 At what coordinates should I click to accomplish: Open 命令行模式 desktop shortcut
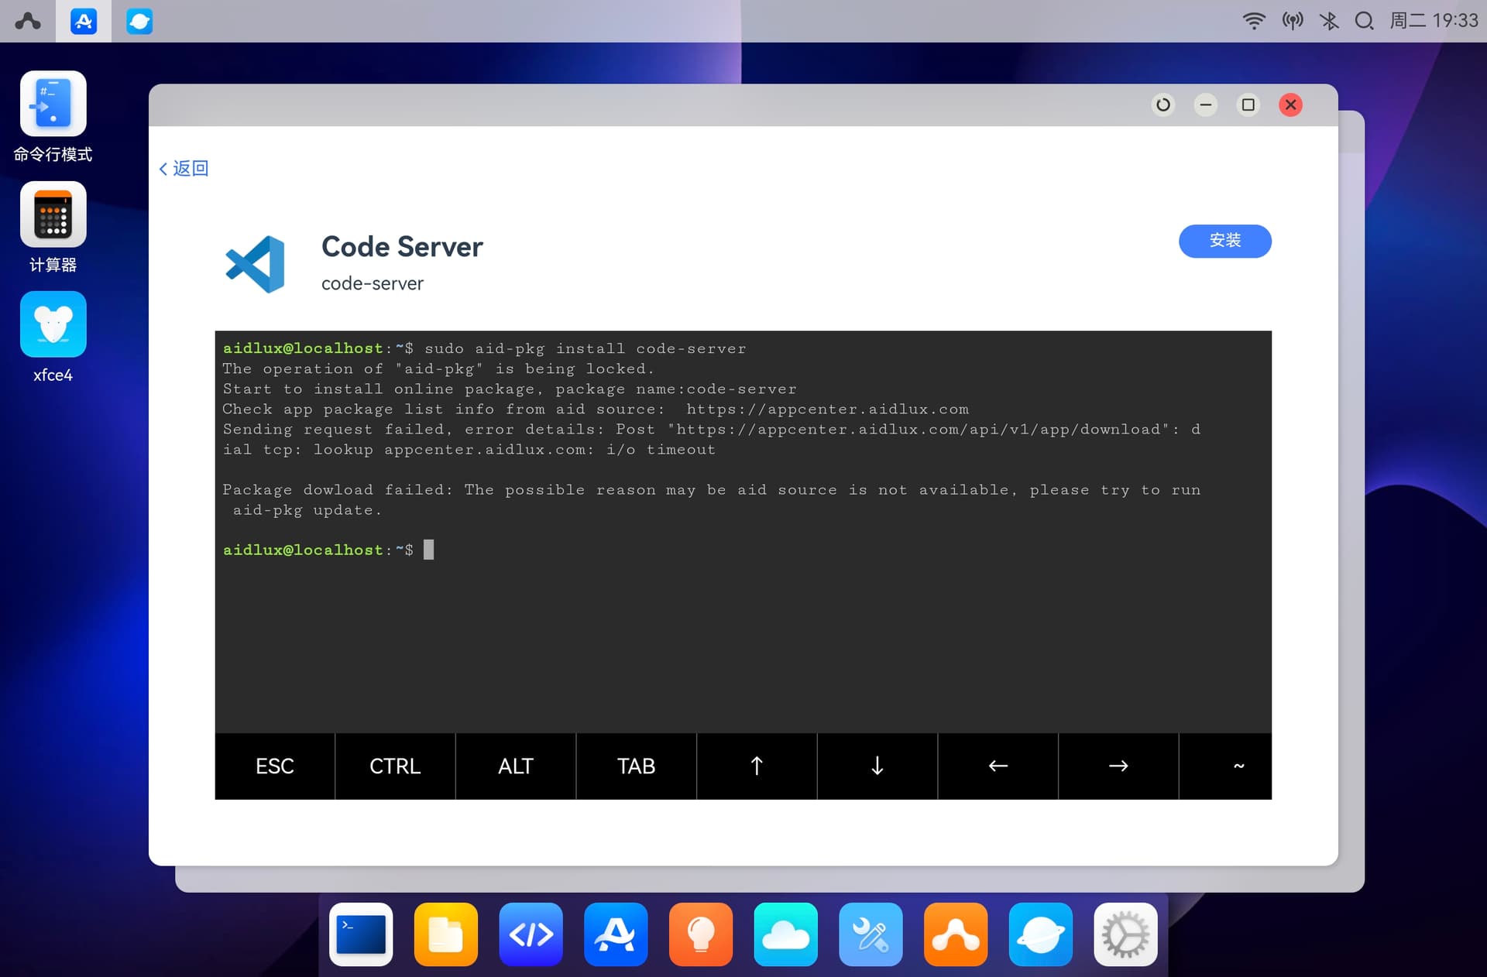click(x=53, y=105)
